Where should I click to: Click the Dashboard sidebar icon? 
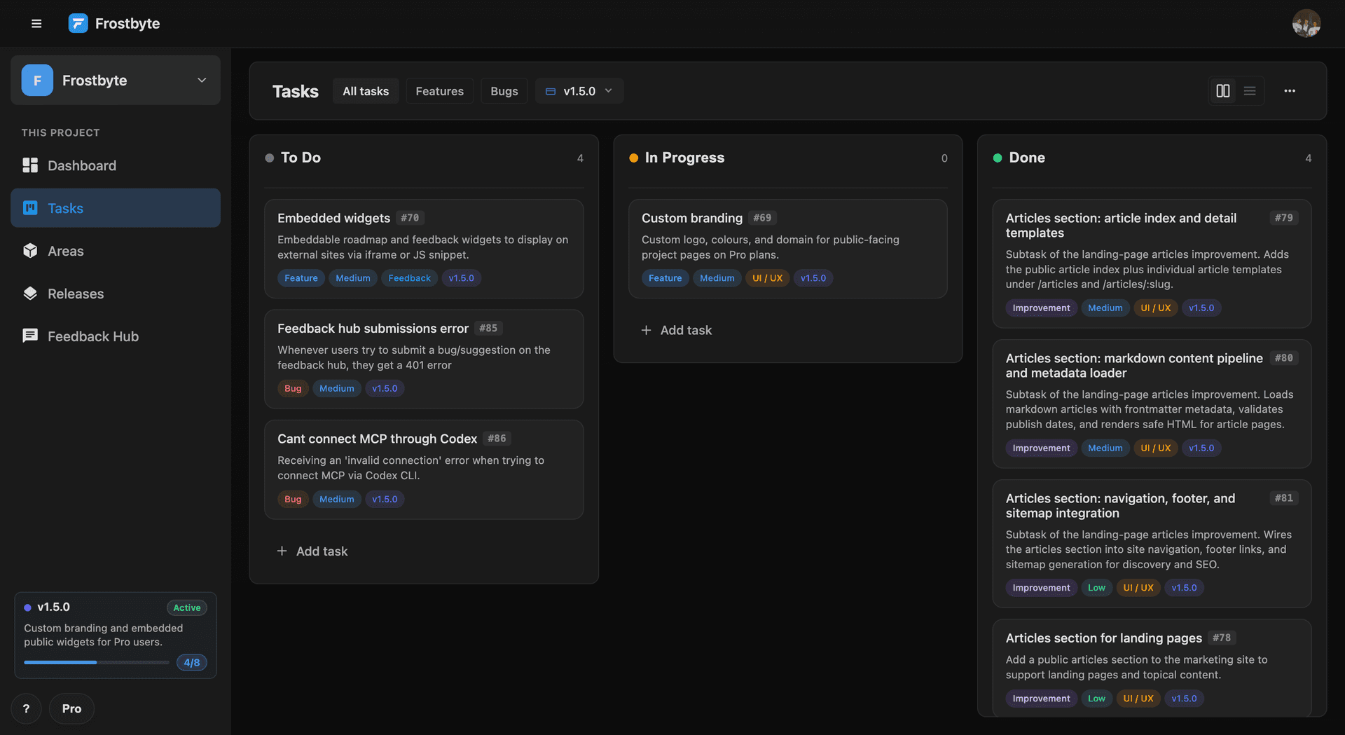click(30, 165)
